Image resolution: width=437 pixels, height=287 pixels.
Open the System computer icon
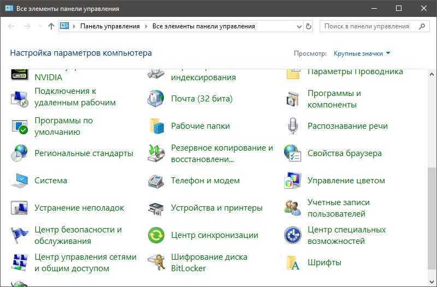pos(20,181)
